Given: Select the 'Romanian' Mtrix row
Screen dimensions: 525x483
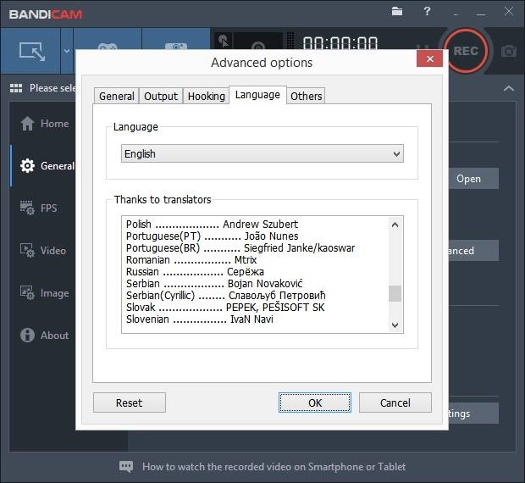Looking at the screenshot, I should 191,259.
